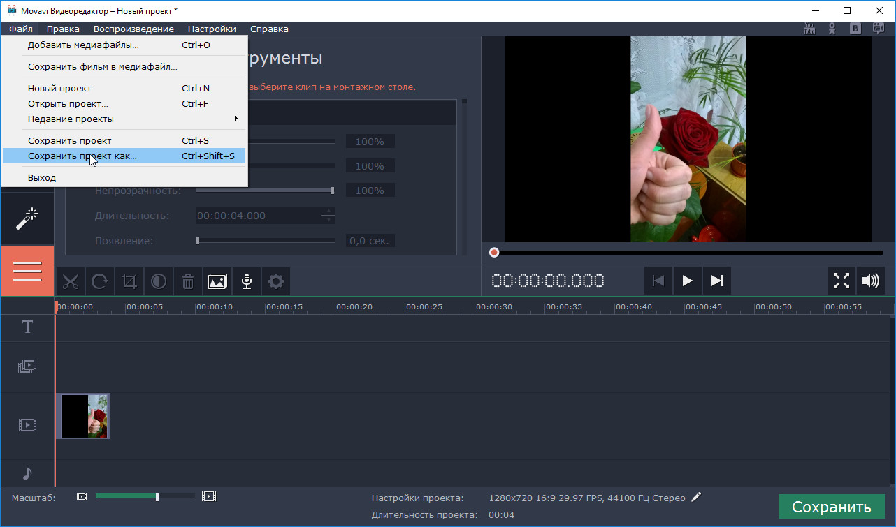The height and width of the screenshot is (527, 896).
Task: Click the rotate clip icon
Action: (x=99, y=281)
